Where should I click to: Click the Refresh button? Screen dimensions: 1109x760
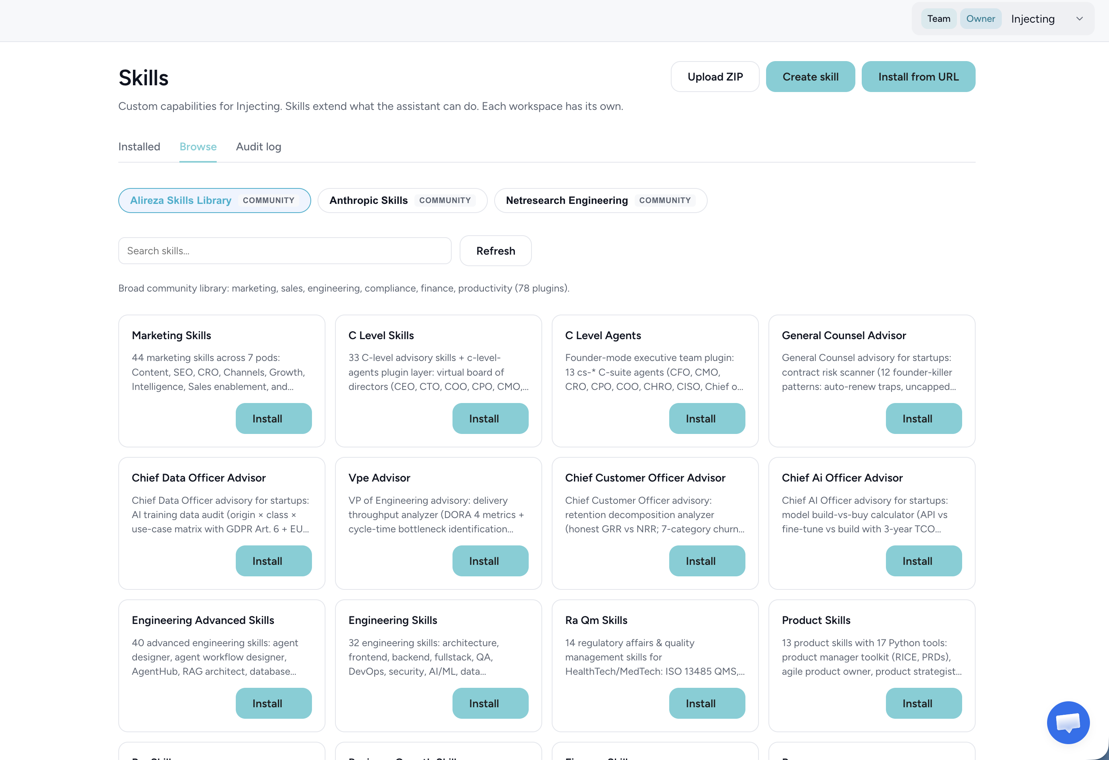click(495, 251)
